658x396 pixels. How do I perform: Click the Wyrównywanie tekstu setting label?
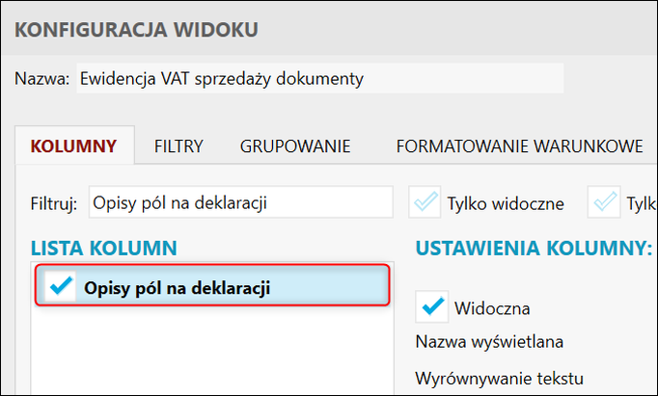click(500, 377)
